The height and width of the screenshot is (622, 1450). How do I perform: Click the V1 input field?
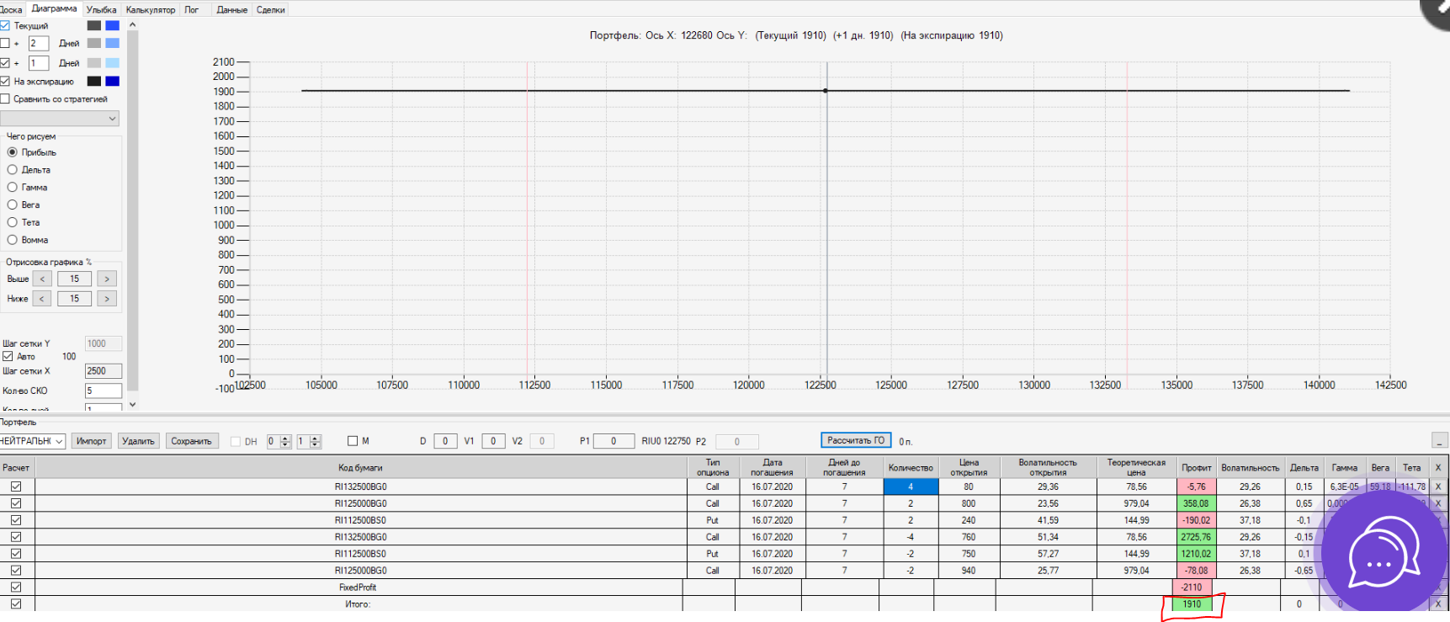pyautogui.click(x=493, y=441)
